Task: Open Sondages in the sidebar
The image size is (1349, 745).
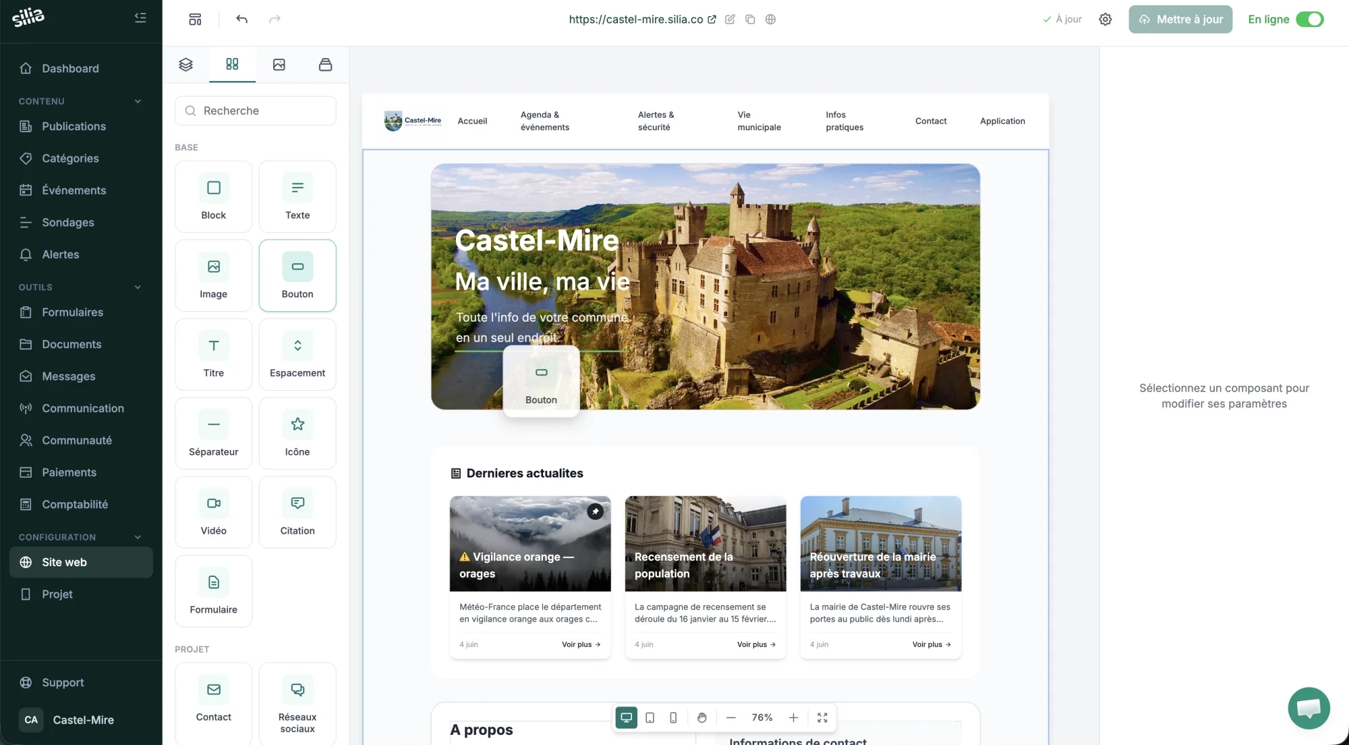Action: 81,222
